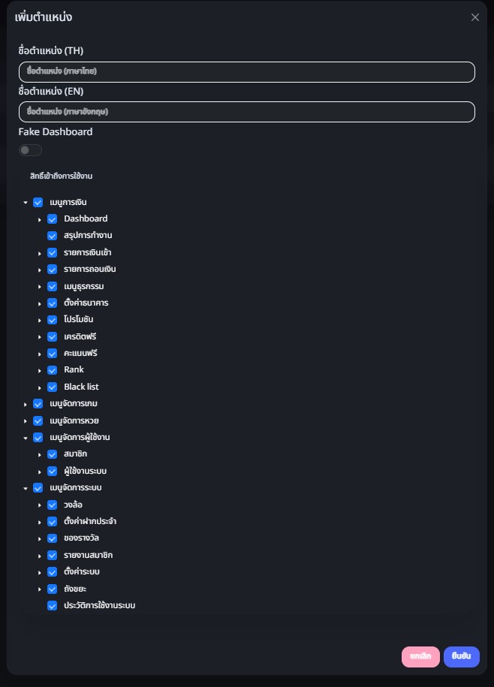Expand the วงล้อ sub-item arrow
Screen dimensions: 494x687
point(40,505)
